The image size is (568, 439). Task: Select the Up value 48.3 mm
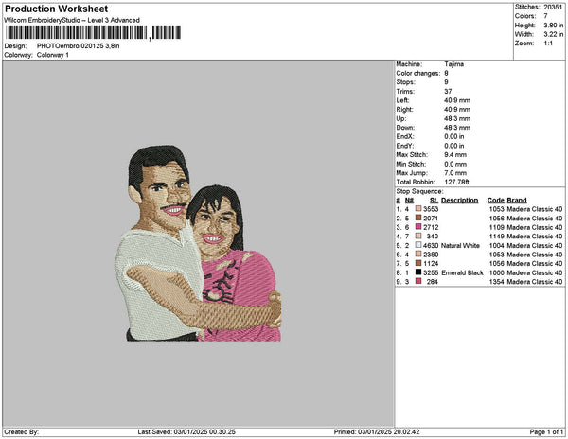pos(457,118)
